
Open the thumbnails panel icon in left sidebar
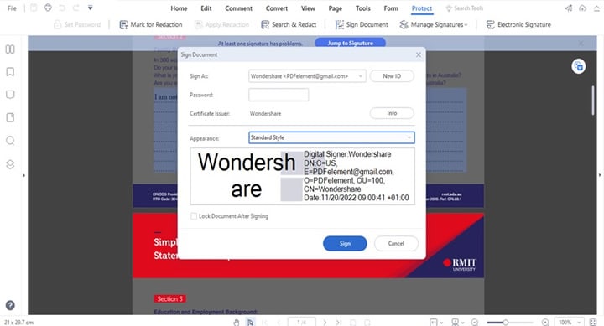pyautogui.click(x=10, y=49)
